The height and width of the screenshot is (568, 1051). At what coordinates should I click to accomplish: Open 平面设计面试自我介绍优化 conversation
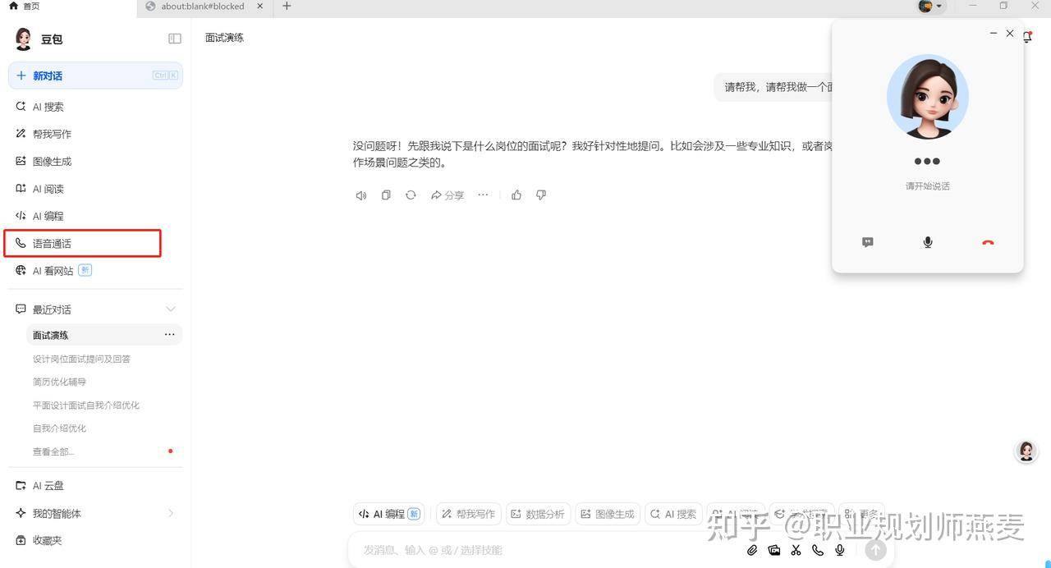(x=86, y=405)
